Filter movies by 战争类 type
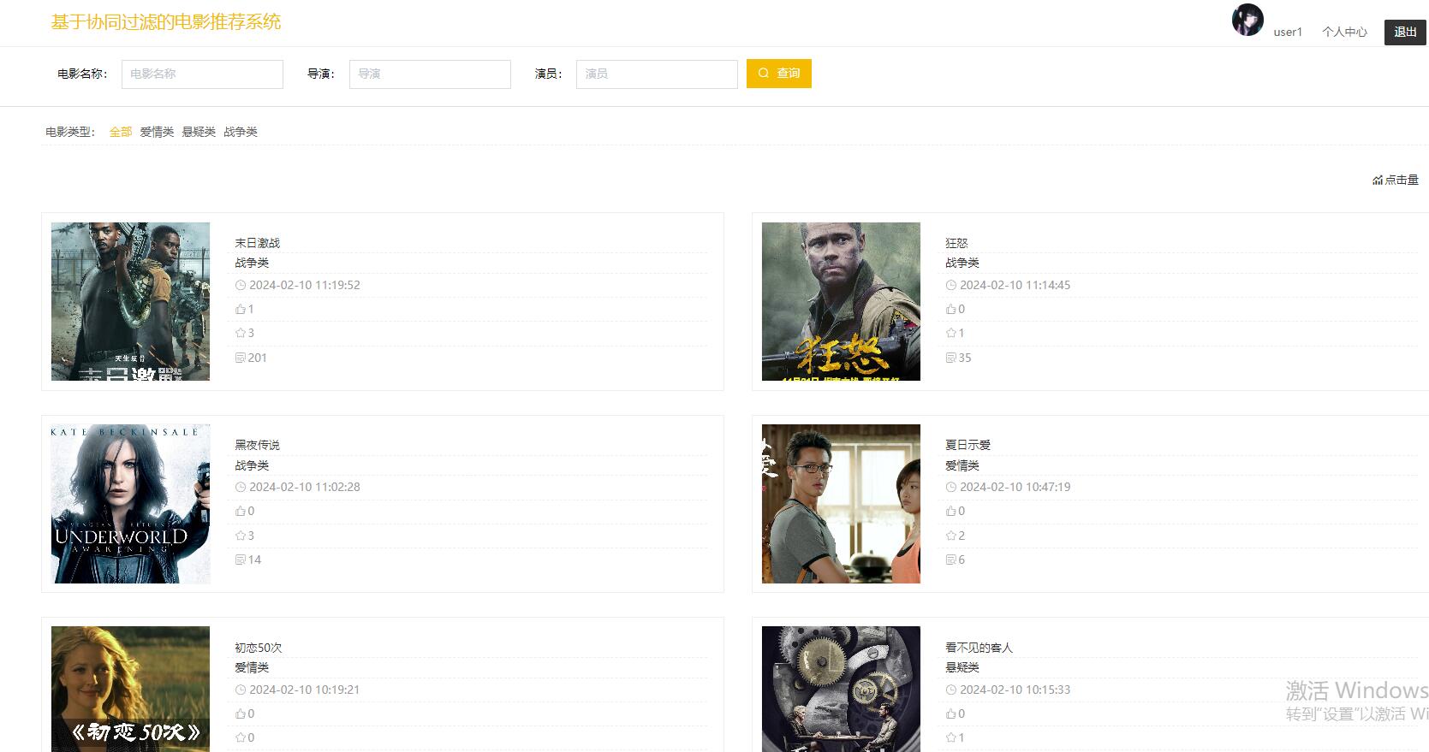Image resolution: width=1429 pixels, height=752 pixels. [241, 132]
